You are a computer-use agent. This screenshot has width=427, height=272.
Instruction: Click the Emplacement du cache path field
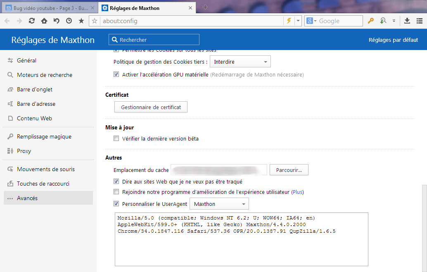pyautogui.click(x=219, y=170)
